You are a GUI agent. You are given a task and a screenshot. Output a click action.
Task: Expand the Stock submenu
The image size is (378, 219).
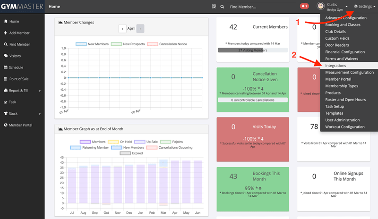[22, 113]
